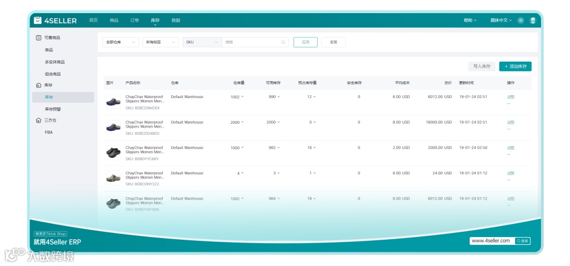Expand the 1002 on-hand quantity chevron in first row
The width and height of the screenshot is (570, 266).
click(242, 97)
